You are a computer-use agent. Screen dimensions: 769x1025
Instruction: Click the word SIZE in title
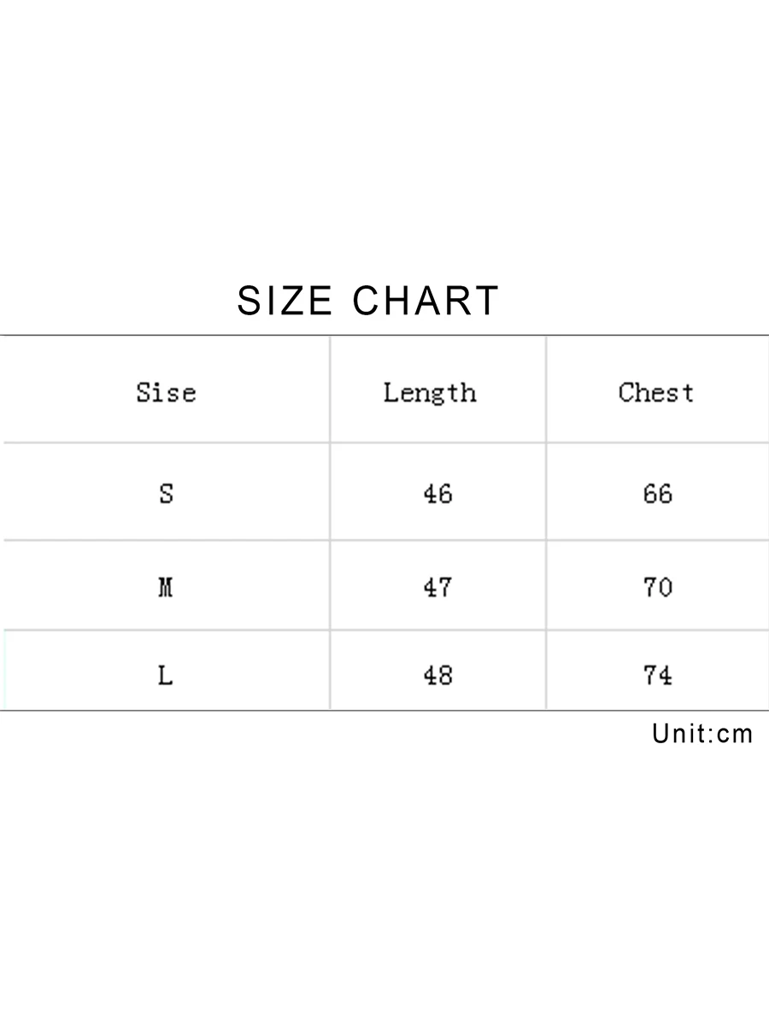pyautogui.click(x=285, y=301)
